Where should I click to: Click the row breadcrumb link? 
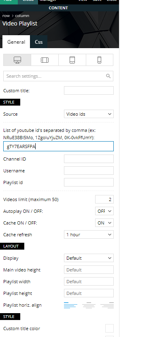pos(6,16)
